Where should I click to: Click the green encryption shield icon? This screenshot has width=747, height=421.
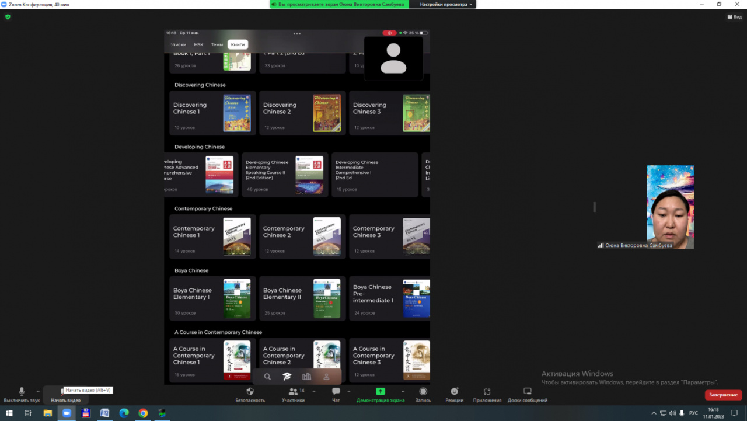8,17
